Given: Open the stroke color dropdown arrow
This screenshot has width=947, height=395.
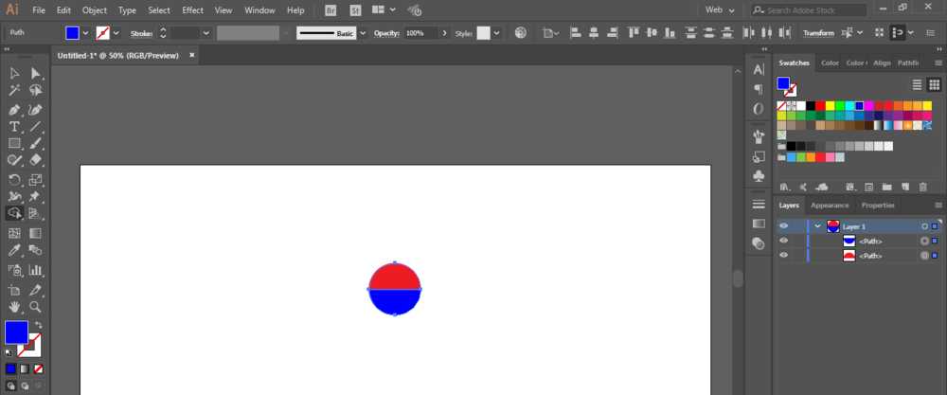Looking at the screenshot, I should (x=116, y=33).
